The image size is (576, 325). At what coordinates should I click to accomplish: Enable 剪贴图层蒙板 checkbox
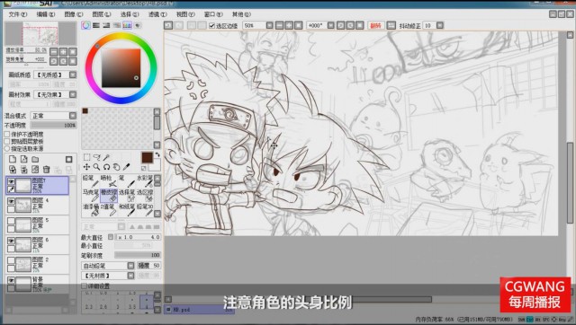click(7, 142)
